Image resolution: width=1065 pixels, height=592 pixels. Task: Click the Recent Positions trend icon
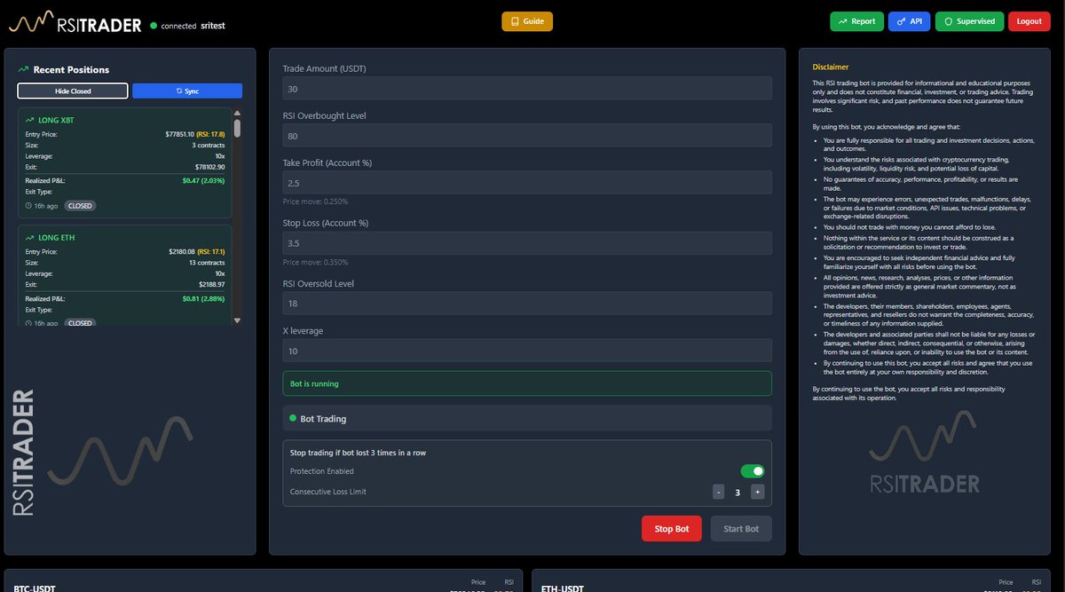23,69
